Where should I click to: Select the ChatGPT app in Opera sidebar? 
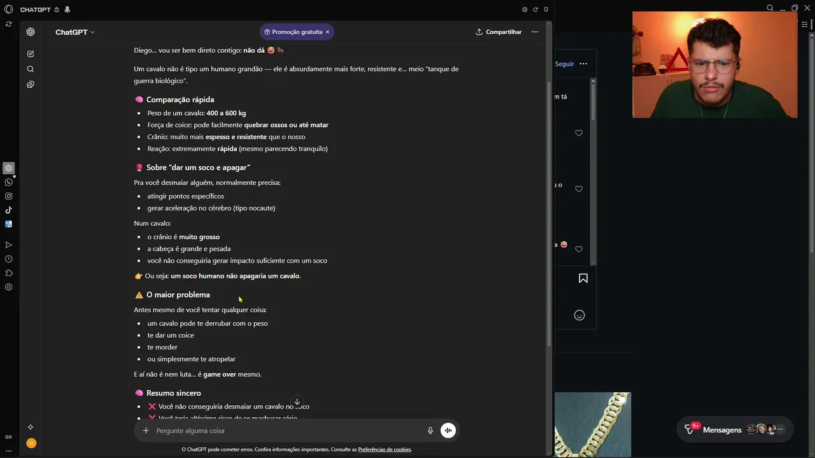8,169
